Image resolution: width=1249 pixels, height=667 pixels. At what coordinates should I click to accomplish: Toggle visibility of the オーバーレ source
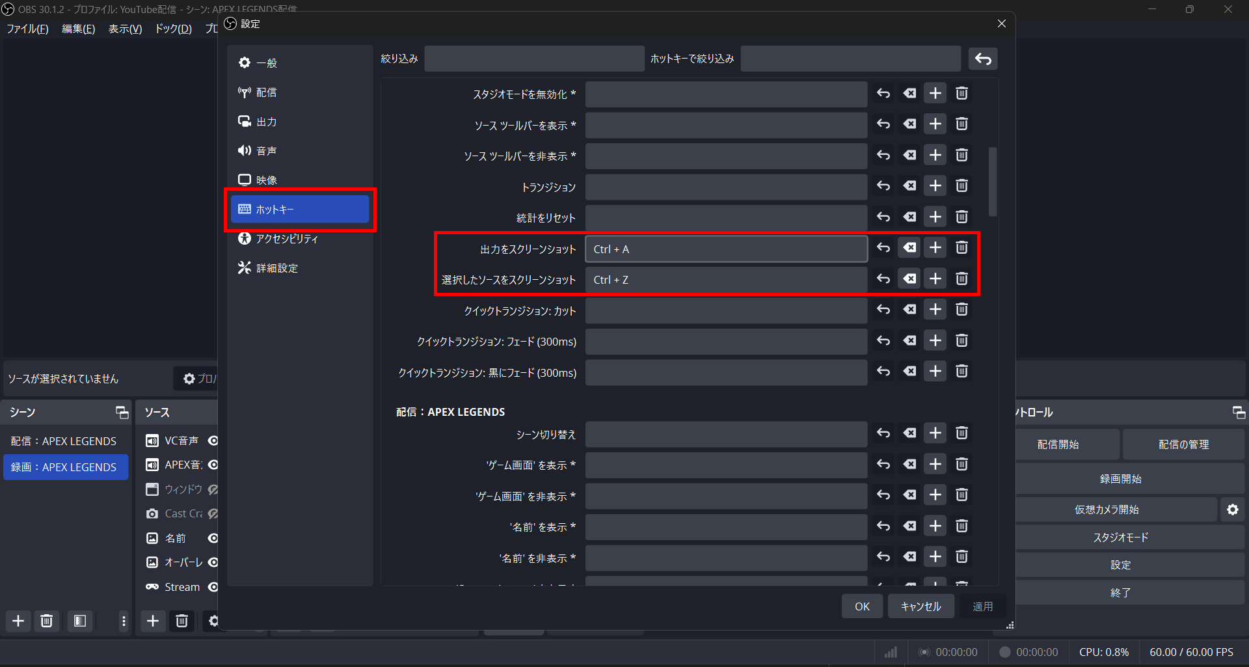[x=213, y=562]
